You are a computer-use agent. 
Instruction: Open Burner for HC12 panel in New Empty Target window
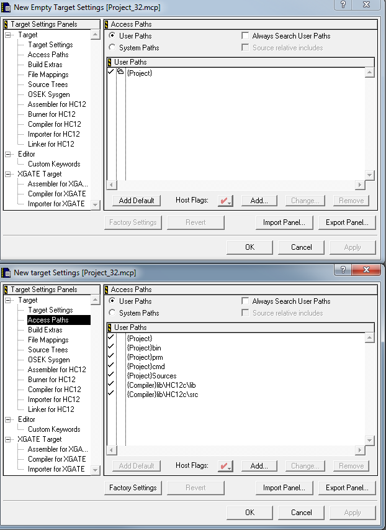52,114
